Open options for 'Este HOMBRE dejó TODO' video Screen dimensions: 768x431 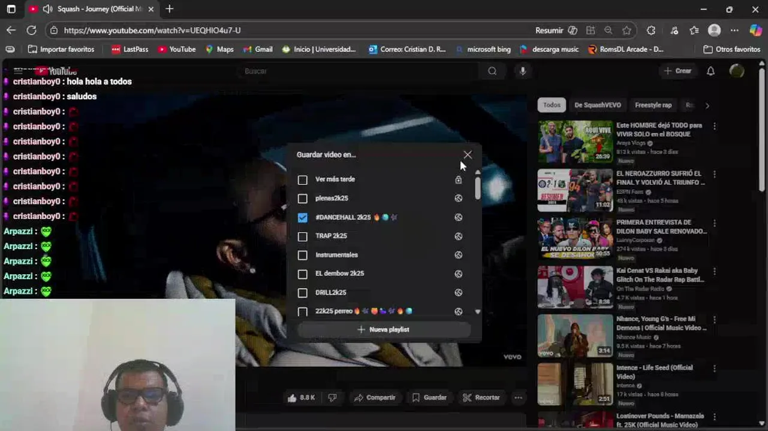[715, 126]
